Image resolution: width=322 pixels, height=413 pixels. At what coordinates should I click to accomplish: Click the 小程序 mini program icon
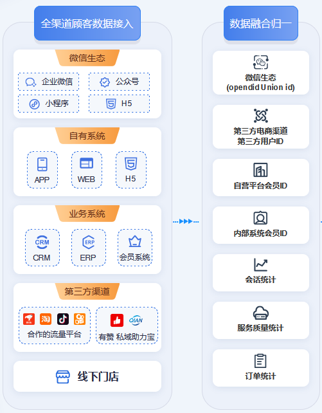[35, 104]
